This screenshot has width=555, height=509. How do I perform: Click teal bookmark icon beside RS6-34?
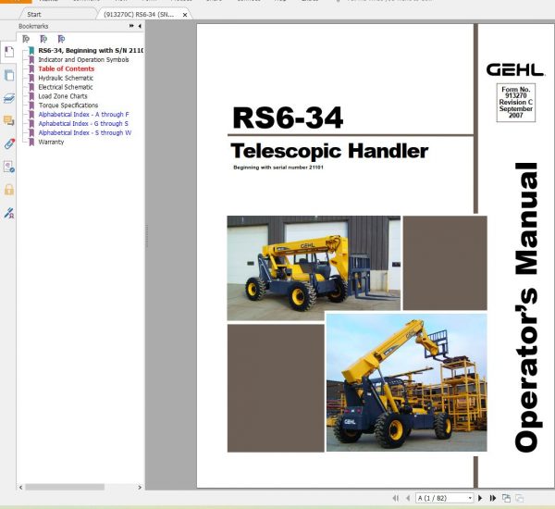(x=31, y=51)
